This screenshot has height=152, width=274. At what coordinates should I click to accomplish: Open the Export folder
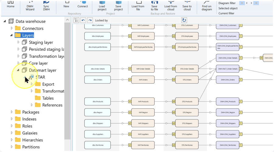click(x=48, y=84)
